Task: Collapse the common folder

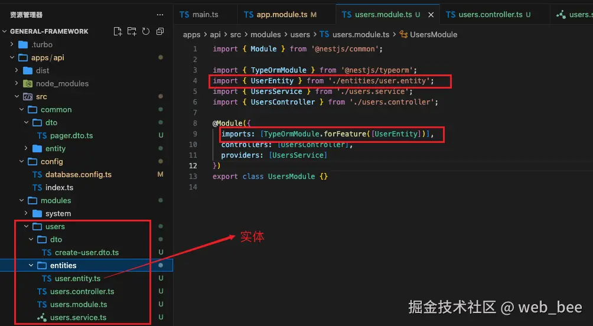Action: [x=21, y=109]
